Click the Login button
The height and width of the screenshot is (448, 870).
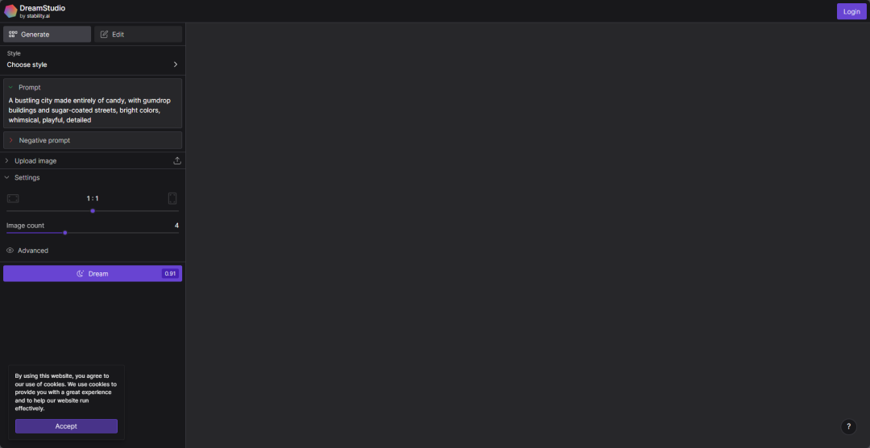coord(851,11)
